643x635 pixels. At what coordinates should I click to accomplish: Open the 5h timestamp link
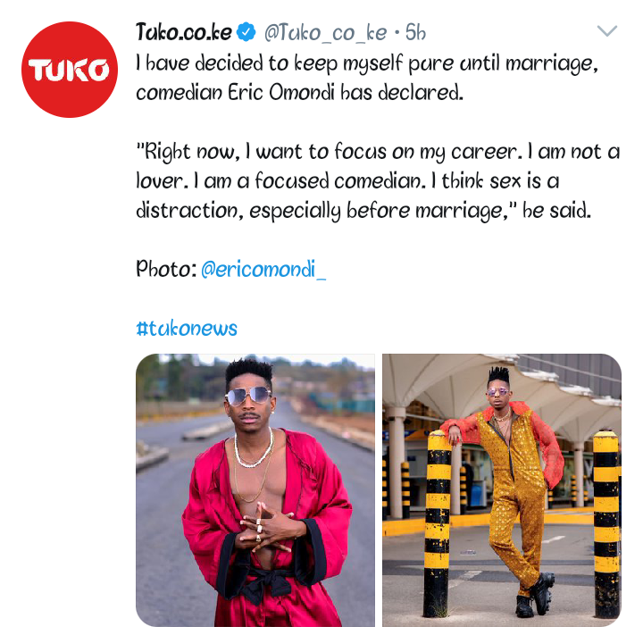[415, 32]
